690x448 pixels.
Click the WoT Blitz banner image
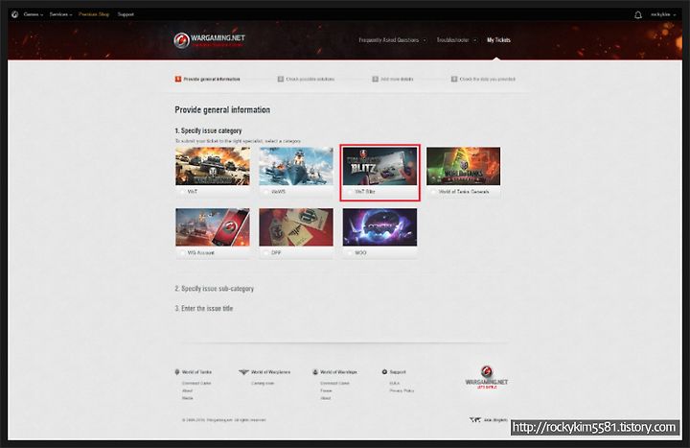click(x=379, y=166)
